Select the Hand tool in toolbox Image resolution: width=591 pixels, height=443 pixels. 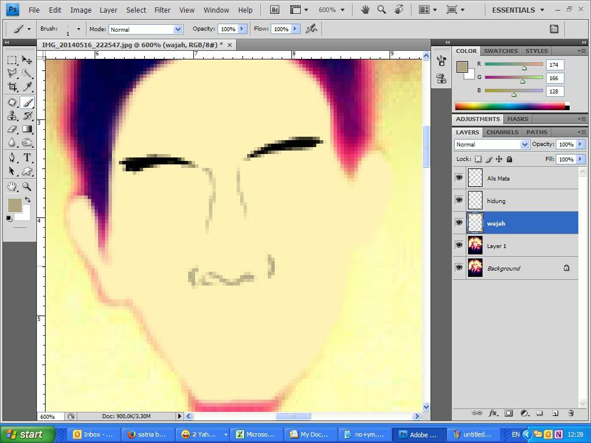[x=12, y=186]
